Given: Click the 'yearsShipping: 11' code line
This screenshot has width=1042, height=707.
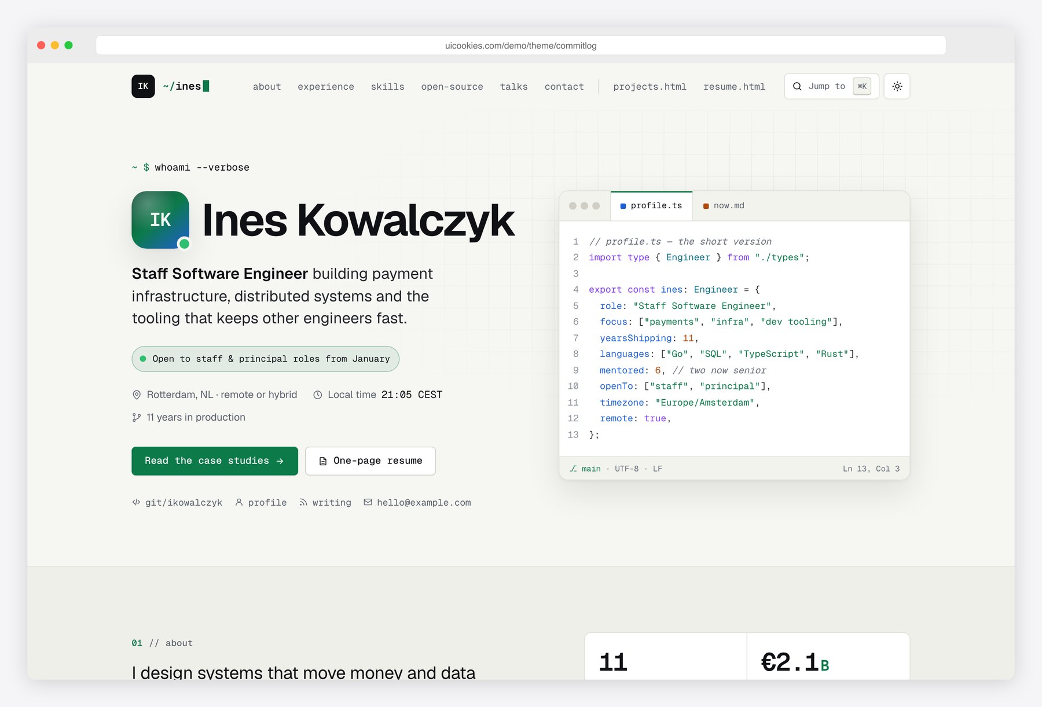Looking at the screenshot, I should (649, 338).
